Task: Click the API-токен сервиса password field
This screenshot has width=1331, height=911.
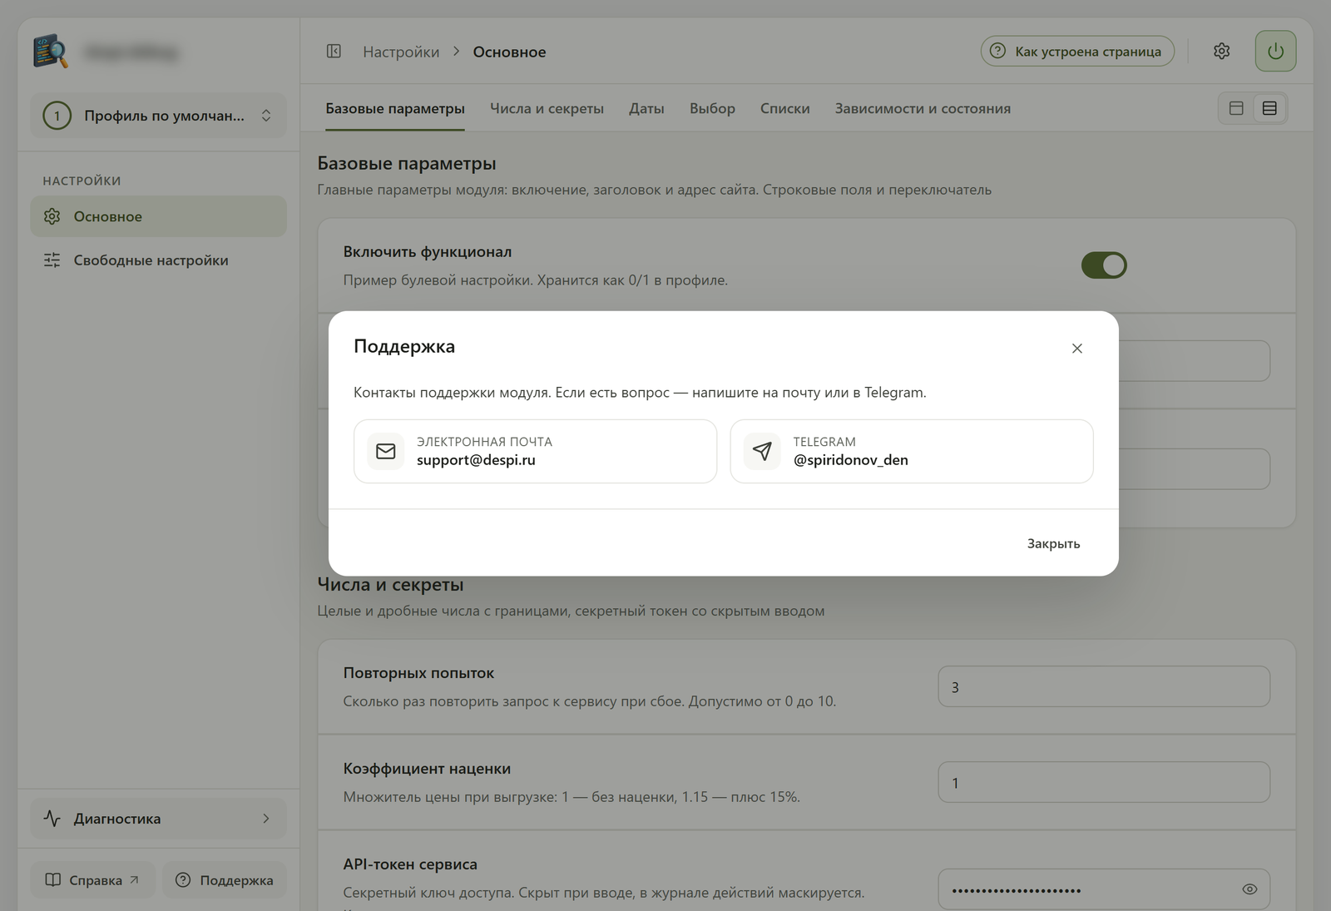Action: (1104, 889)
